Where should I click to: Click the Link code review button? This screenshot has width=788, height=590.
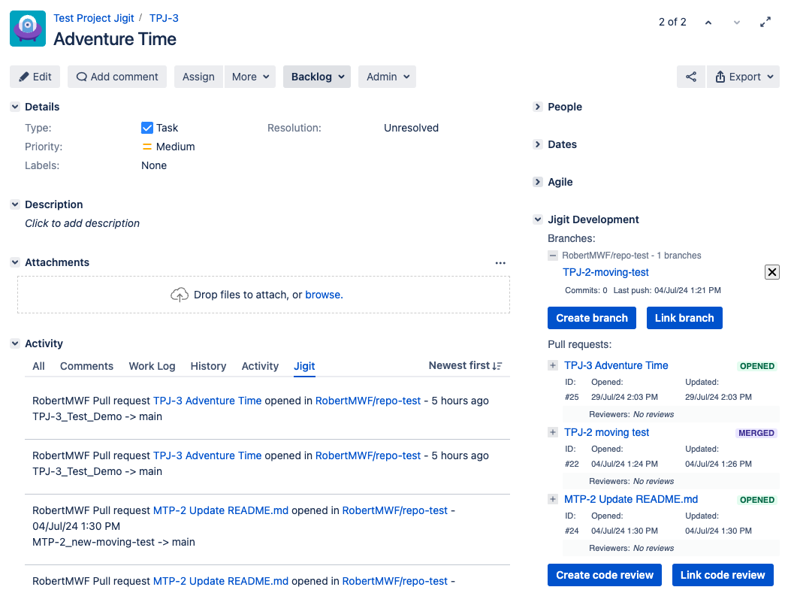pos(723,575)
